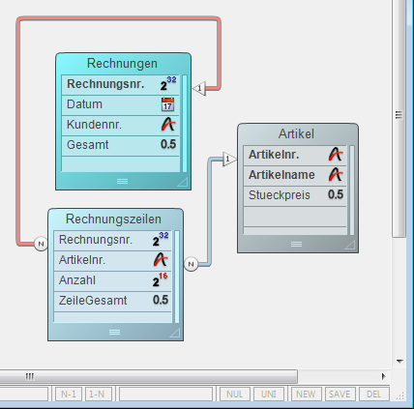Image resolution: width=414 pixels, height=409 pixels.
Task: Select the 1 arrow marker pointing to Artikel
Action: [229, 159]
